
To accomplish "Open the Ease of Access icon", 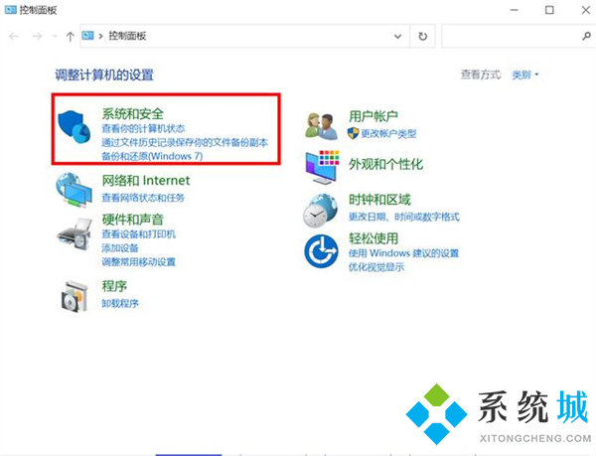I will coord(321,251).
